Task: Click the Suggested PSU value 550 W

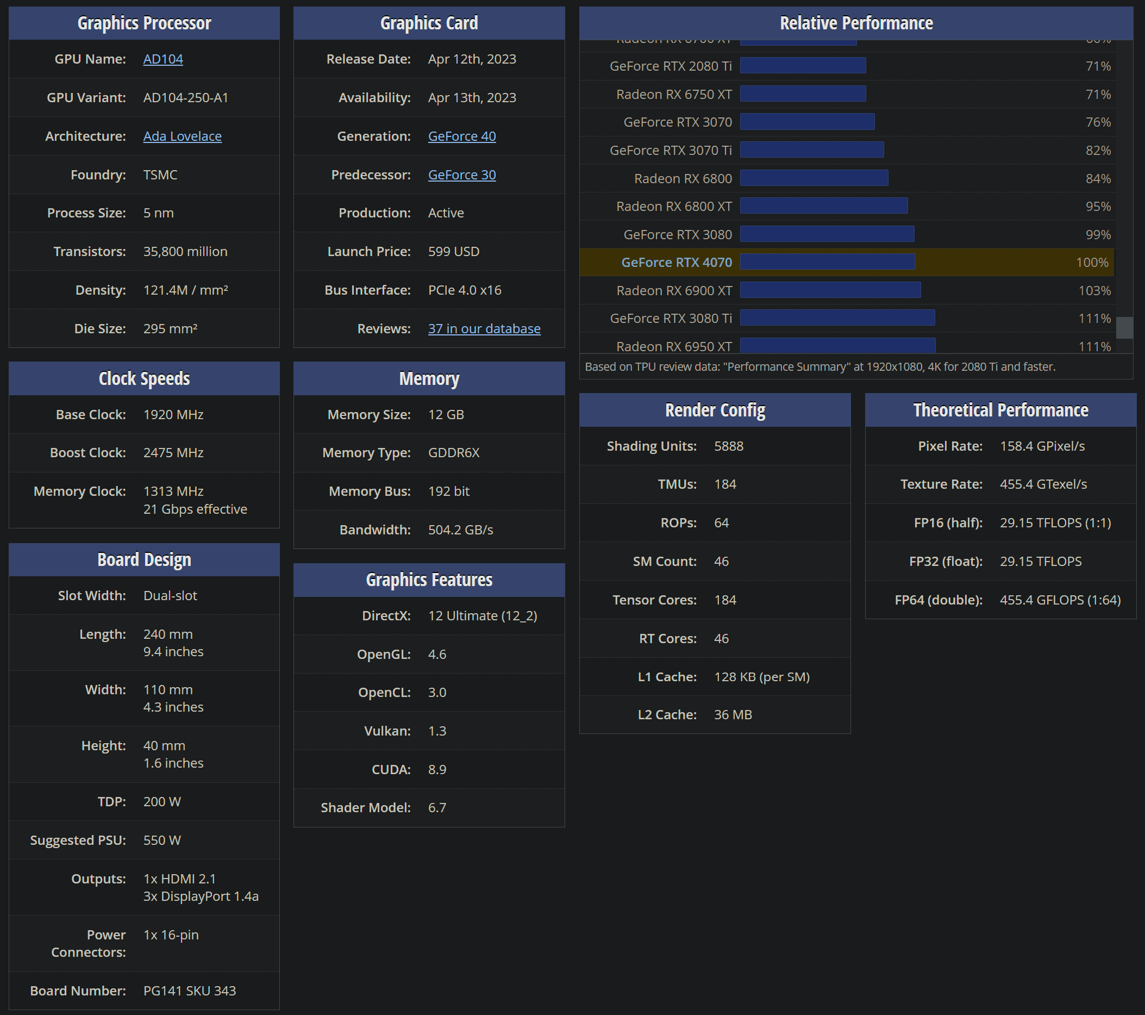Action: pos(162,840)
